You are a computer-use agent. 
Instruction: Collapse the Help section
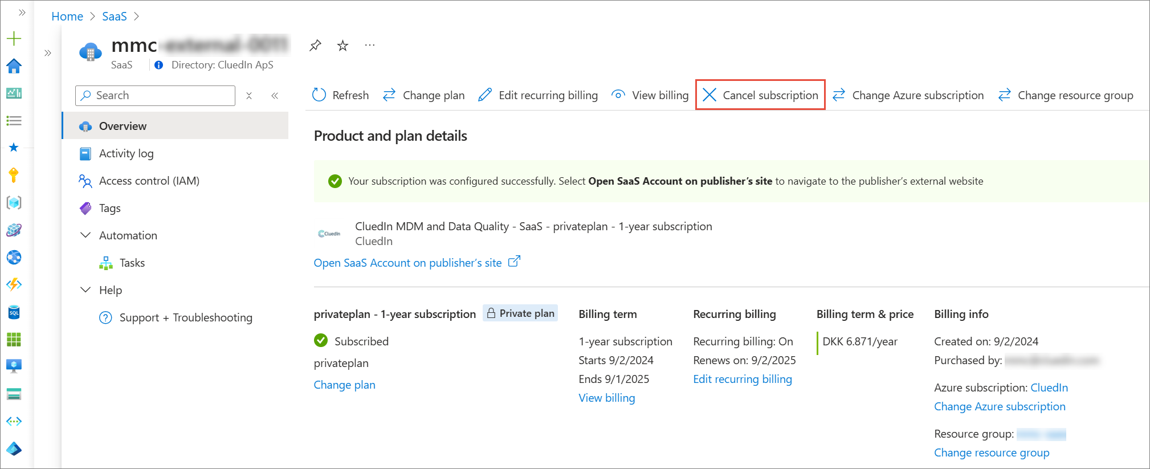[x=85, y=290]
